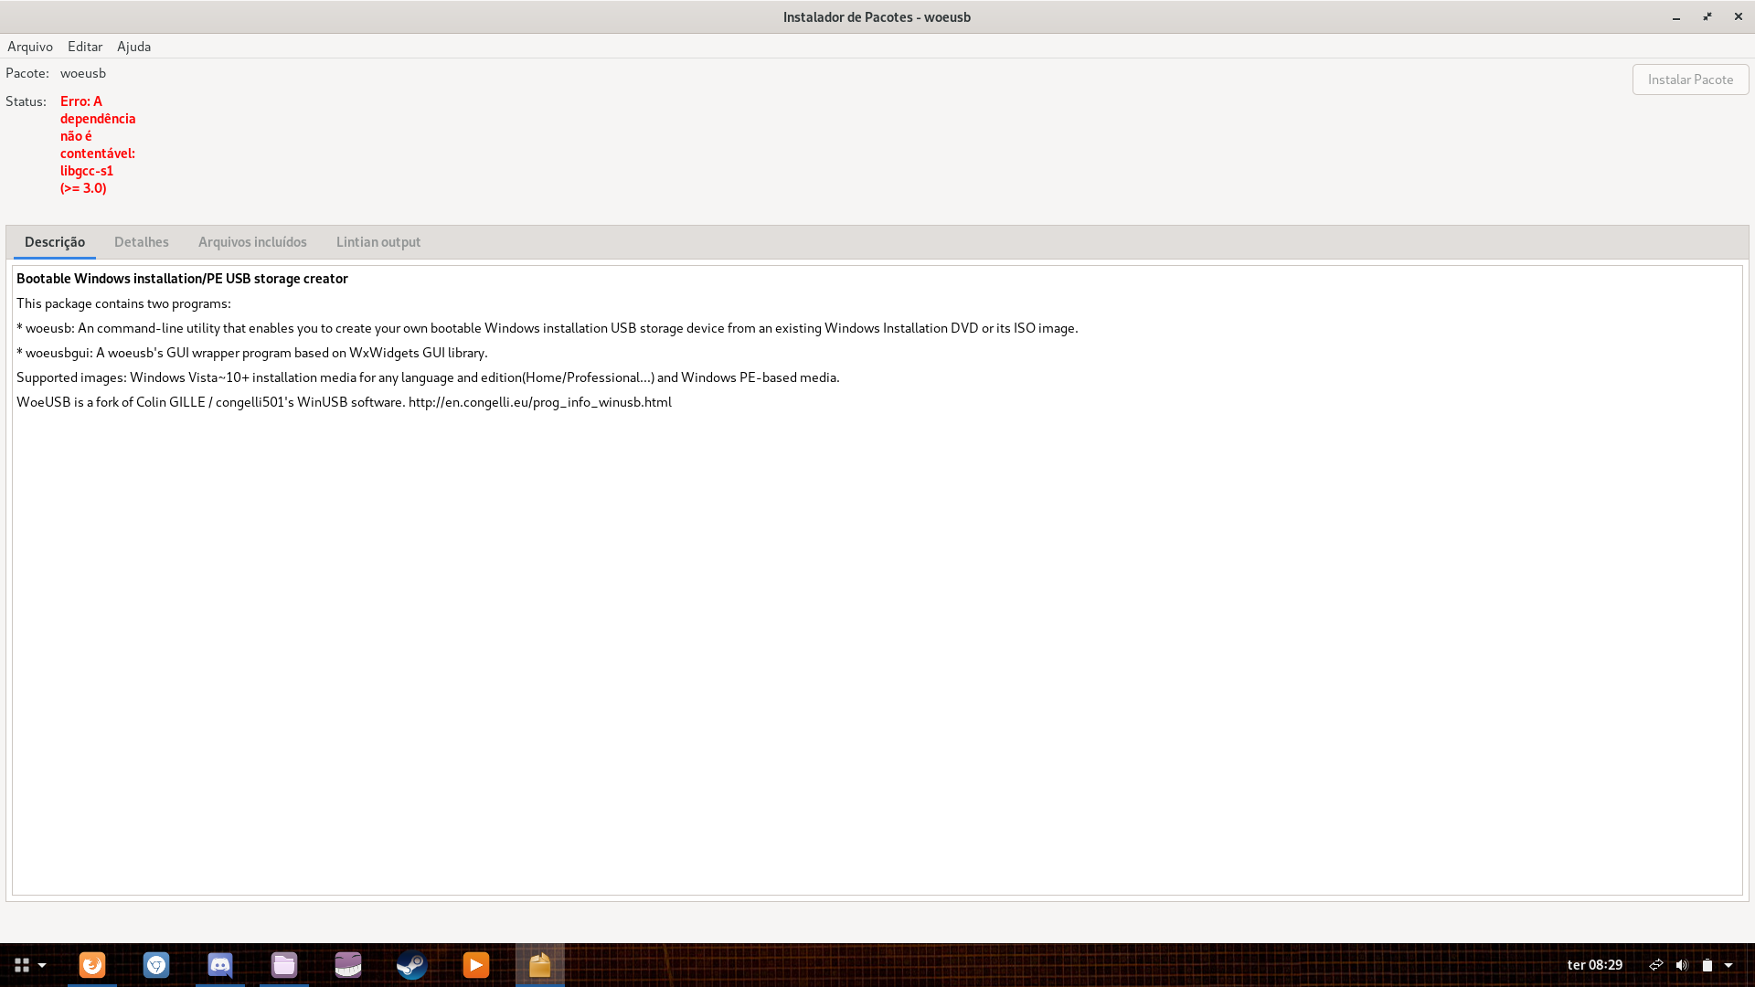
Task: Click the woeusbgui description line
Action: [252, 353]
